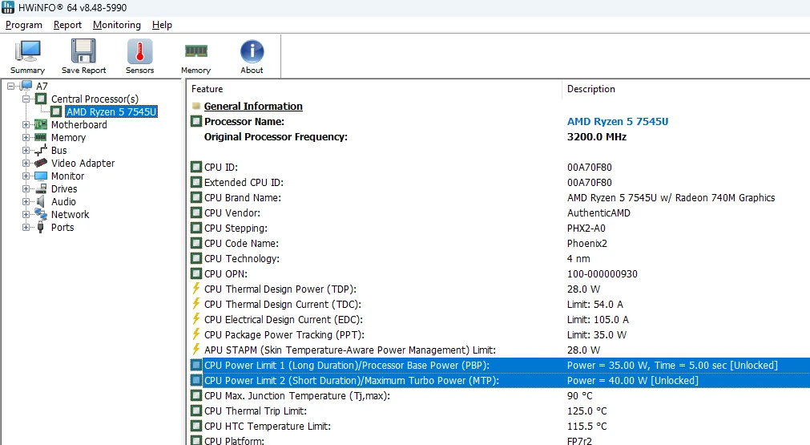The height and width of the screenshot is (445, 810).
Task: Open the Monitoring menu
Action: [x=117, y=25]
